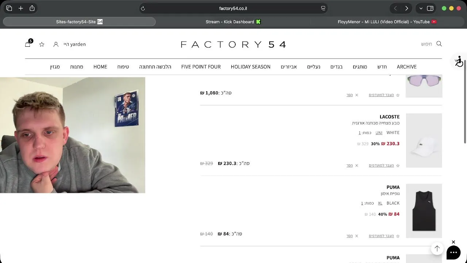Viewport: 467px width, 263px height.
Task: Open the shopping bag cart icon
Action: pos(28,44)
